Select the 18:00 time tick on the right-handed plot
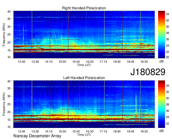This screenshot has width=172, height=139. (x=117, y=62)
